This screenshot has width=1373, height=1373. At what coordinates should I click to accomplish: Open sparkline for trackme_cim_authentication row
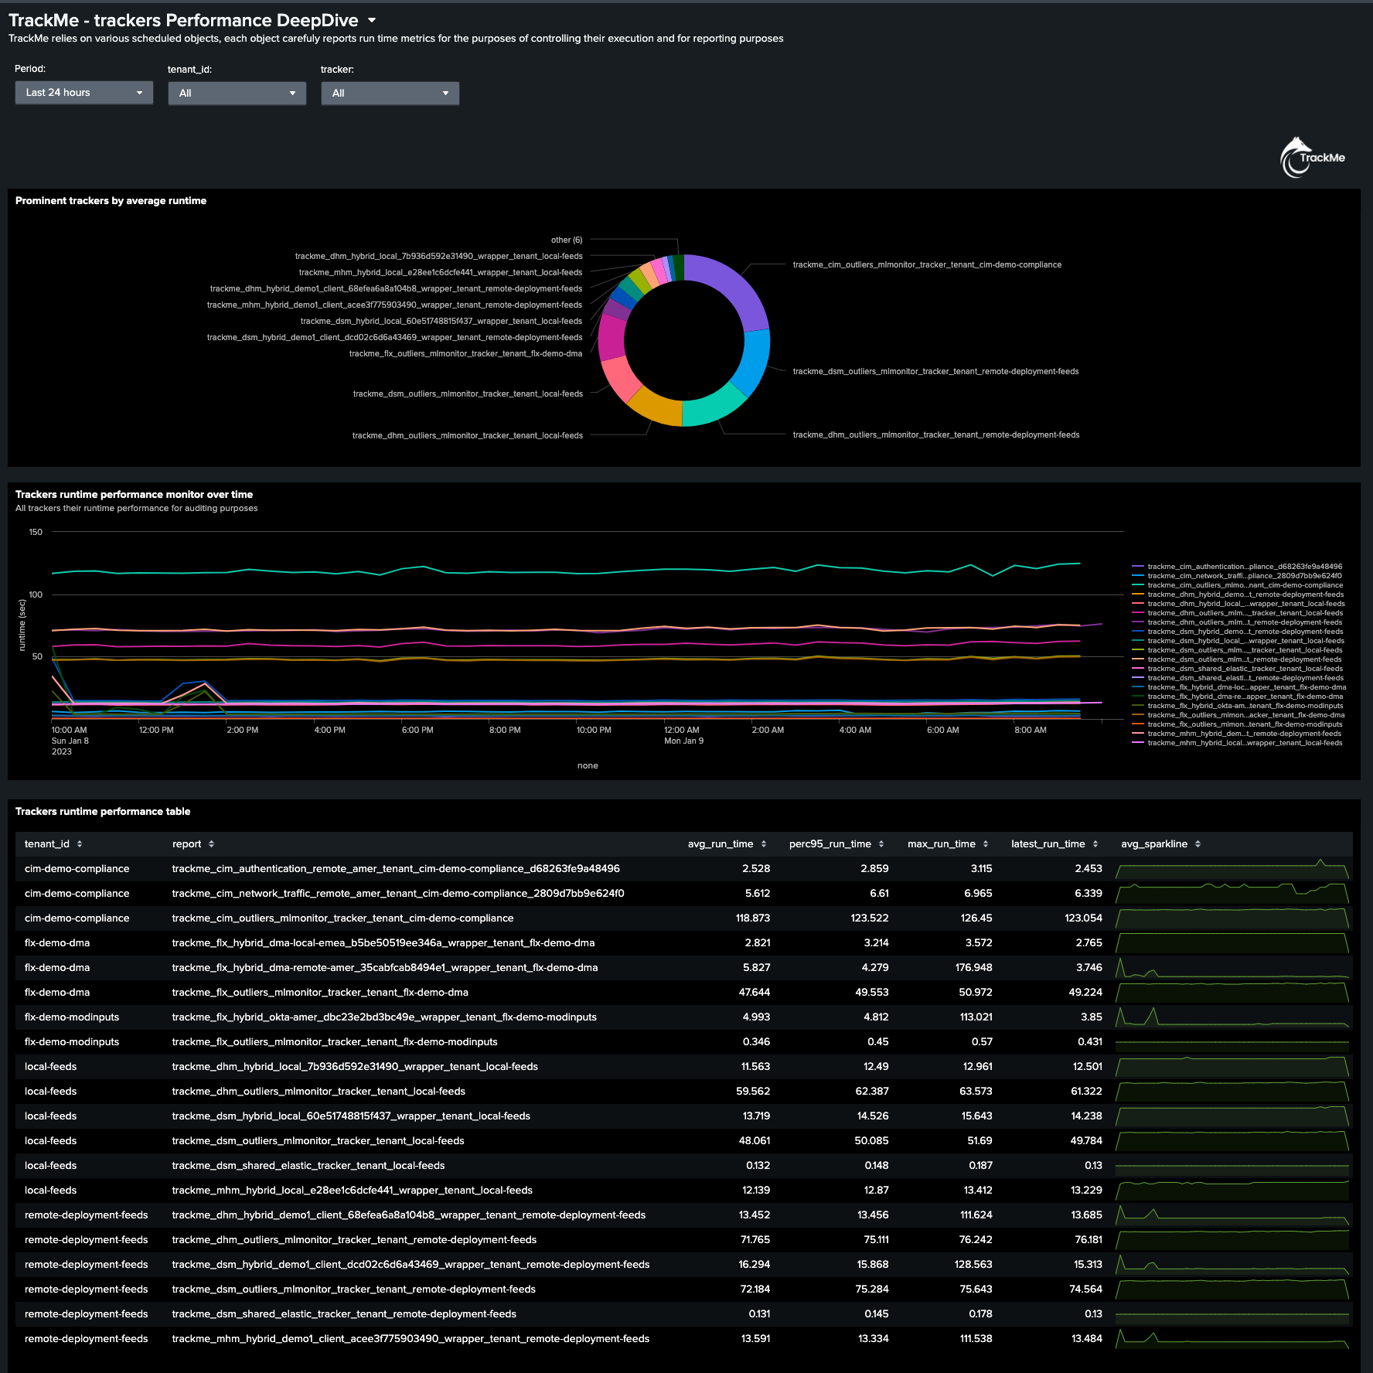[1232, 869]
